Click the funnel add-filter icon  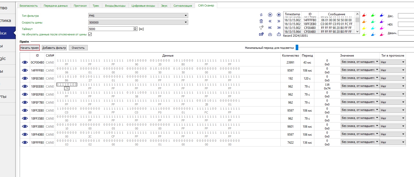(x=261, y=28)
